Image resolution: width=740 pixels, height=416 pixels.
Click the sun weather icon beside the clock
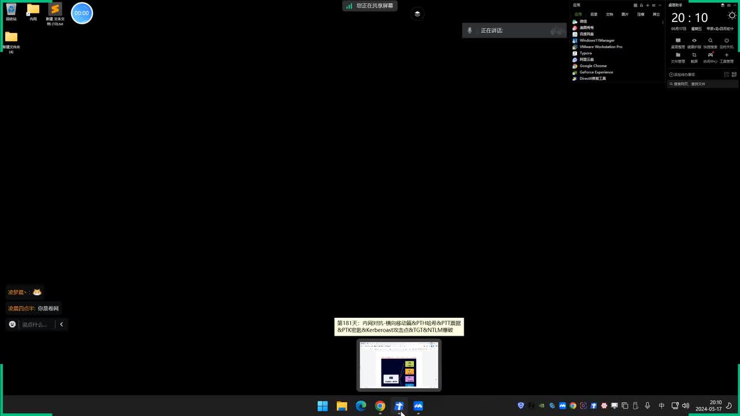pyautogui.click(x=732, y=16)
